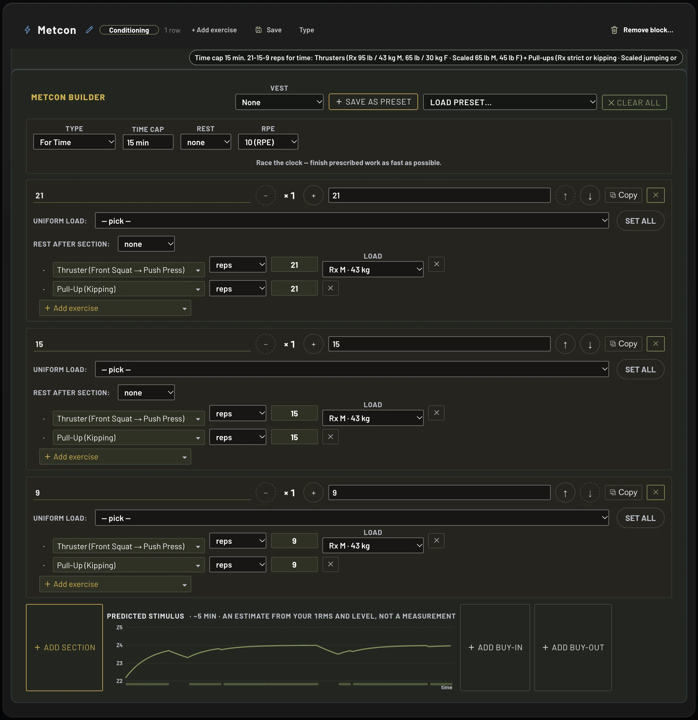Open Uniform Load picker in section 21
Image resolution: width=698 pixels, height=720 pixels.
(352, 221)
